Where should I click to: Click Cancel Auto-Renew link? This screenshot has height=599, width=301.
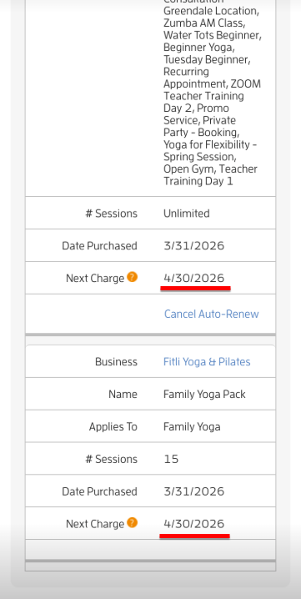coord(211,314)
